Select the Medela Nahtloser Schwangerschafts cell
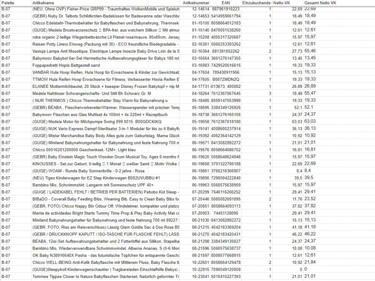The height and width of the screenshot is (281, 375). pos(105,94)
